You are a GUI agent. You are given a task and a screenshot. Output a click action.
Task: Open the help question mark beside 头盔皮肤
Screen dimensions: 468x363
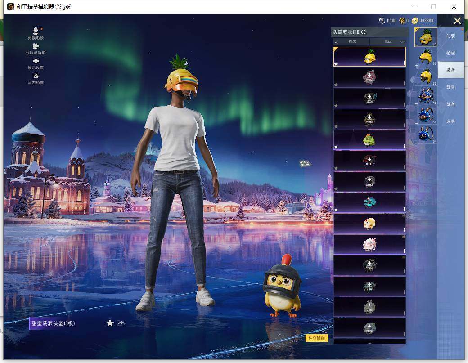point(363,32)
